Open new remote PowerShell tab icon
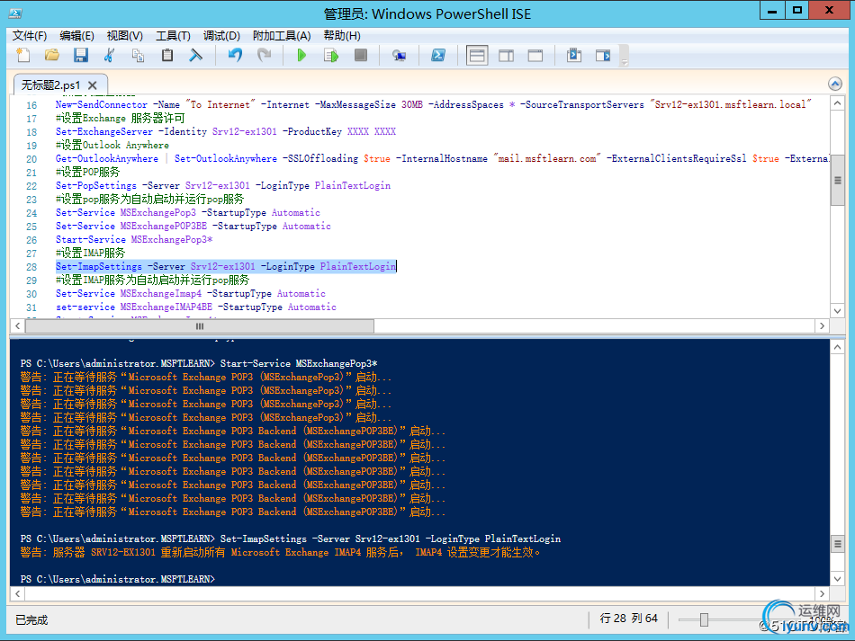This screenshot has height=641, width=855. [399, 55]
